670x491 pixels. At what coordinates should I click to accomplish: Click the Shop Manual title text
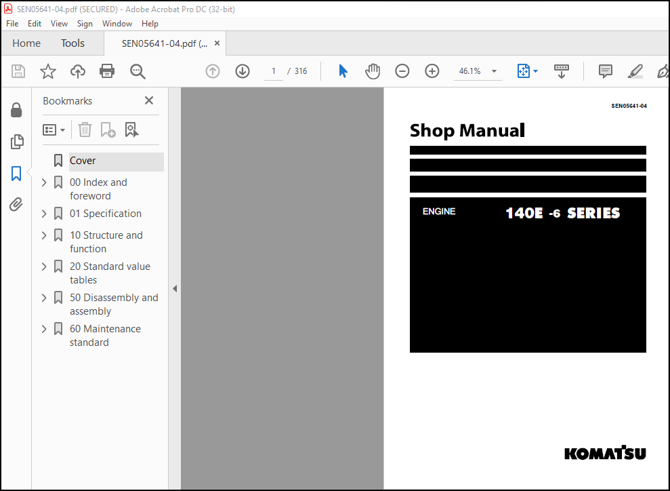pos(467,130)
